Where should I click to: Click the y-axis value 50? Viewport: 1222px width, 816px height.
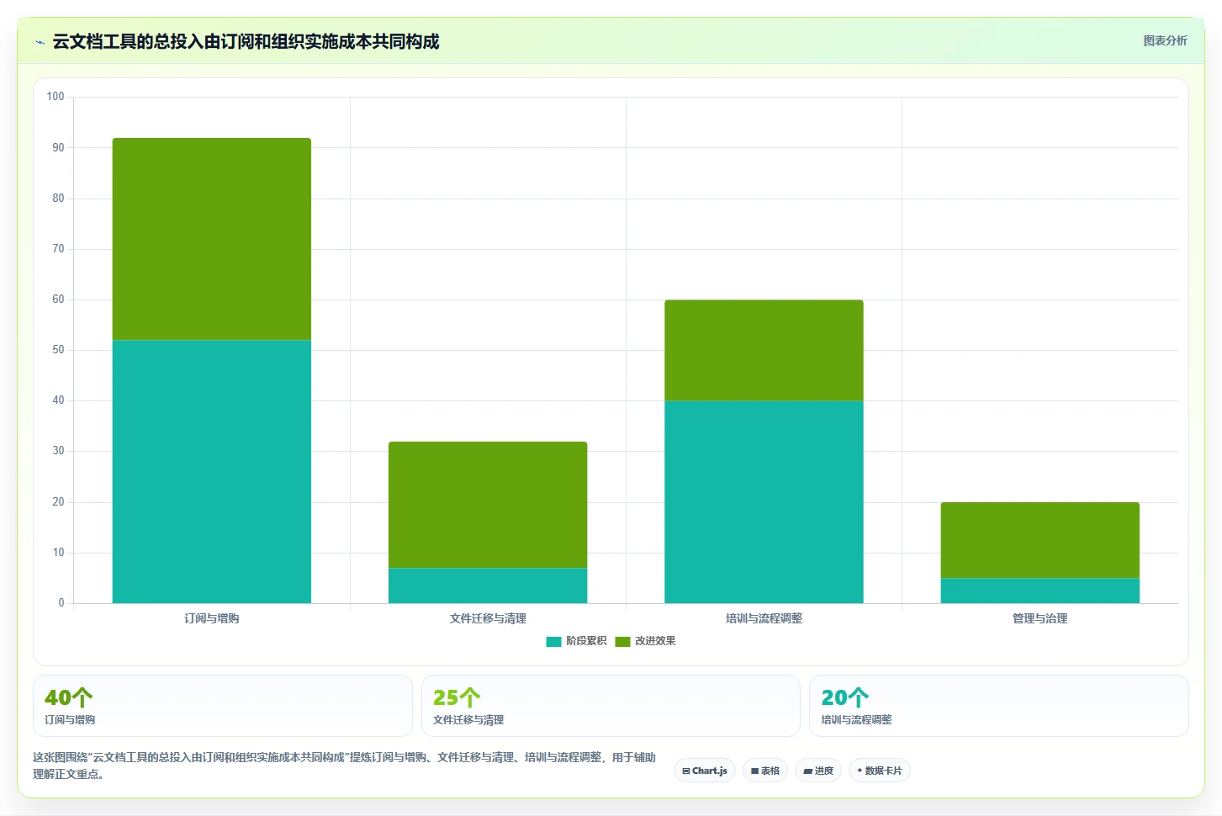tap(58, 350)
